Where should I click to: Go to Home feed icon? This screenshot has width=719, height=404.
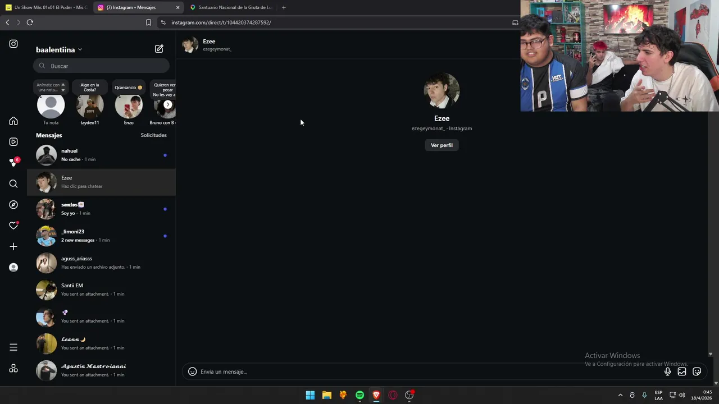click(13, 121)
